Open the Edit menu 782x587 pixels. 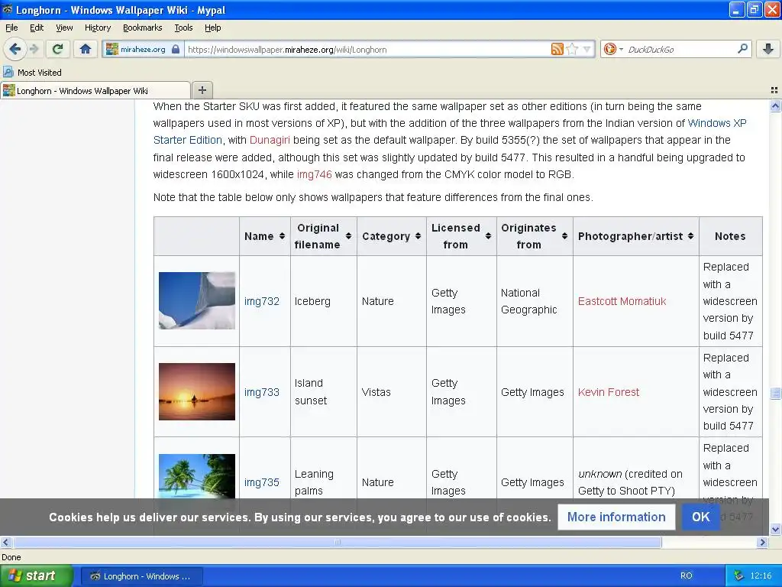[37, 28]
